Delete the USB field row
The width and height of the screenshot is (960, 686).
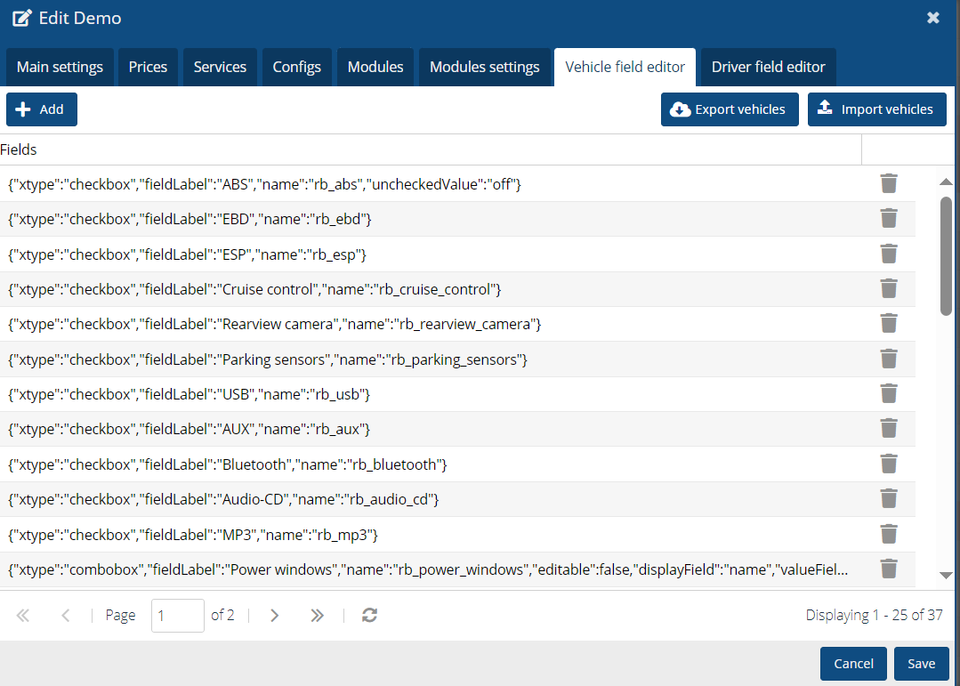tap(888, 394)
